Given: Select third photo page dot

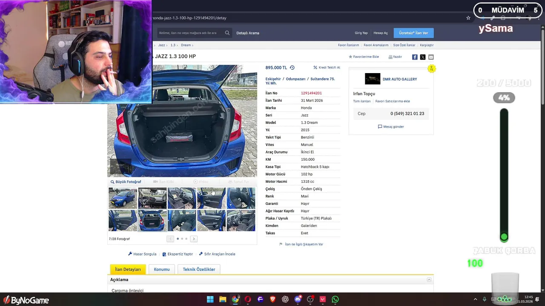Looking at the screenshot, I should coord(186,239).
